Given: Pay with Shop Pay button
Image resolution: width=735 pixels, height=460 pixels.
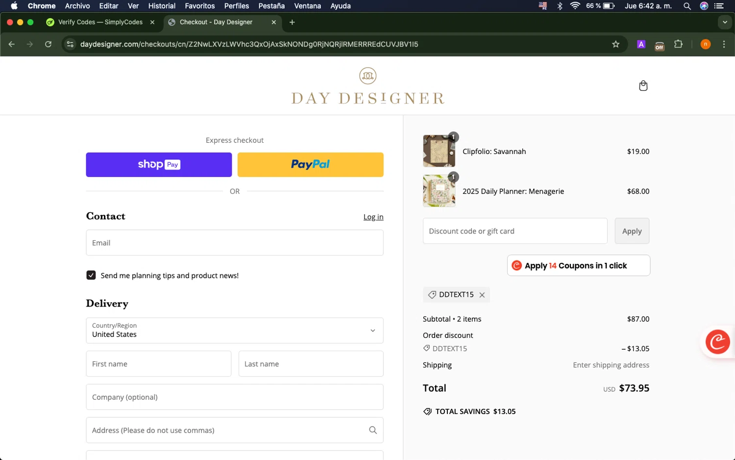Looking at the screenshot, I should pos(159,165).
